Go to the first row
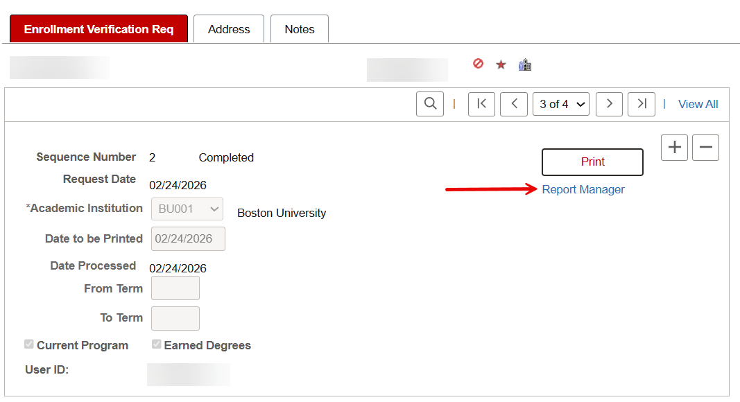The image size is (740, 402). pyautogui.click(x=481, y=104)
